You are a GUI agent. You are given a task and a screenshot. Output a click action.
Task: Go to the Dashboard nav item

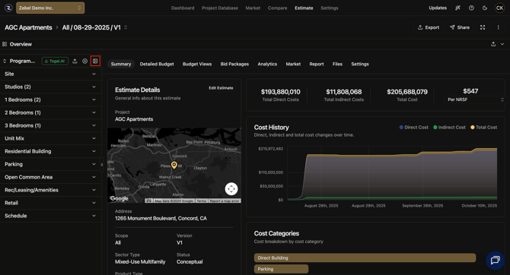click(183, 8)
